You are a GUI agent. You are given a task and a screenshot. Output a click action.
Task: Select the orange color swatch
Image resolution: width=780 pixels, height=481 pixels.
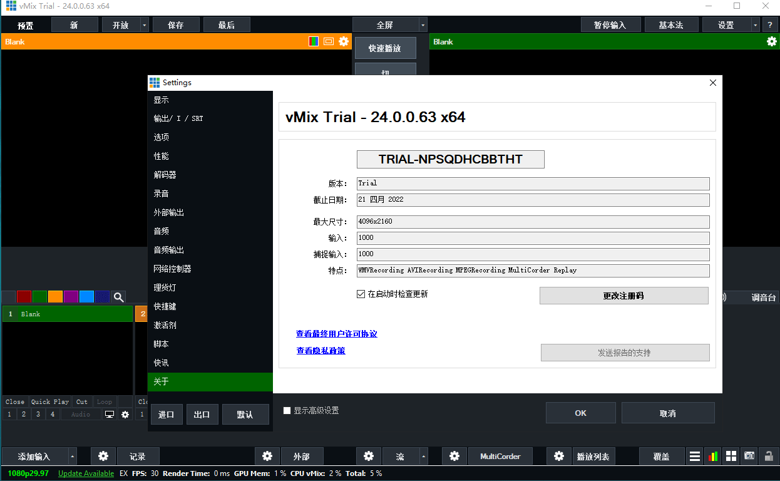(x=56, y=297)
